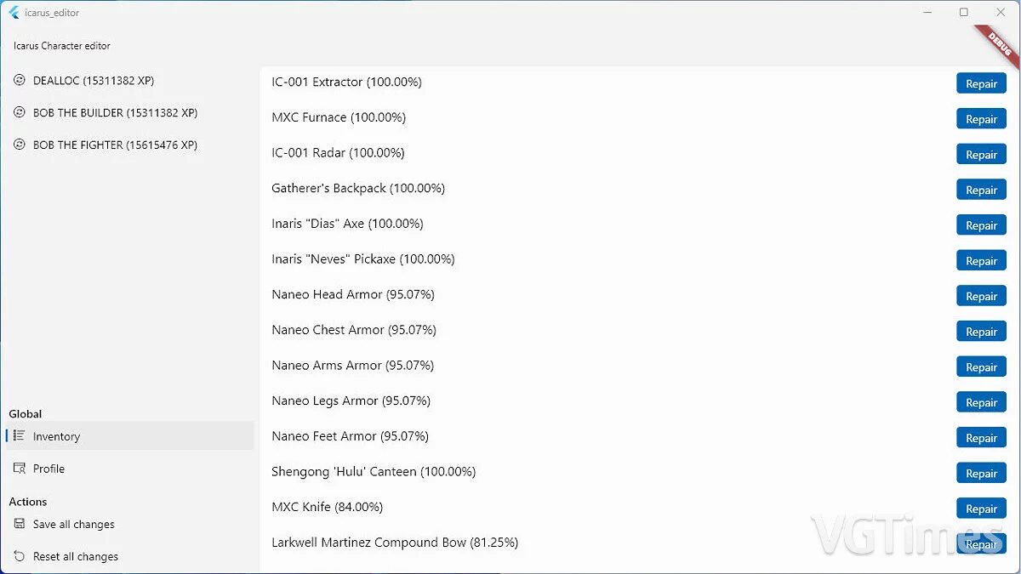Screen dimensions: 1021x574
Task: Click the face icon beside BOB THE FIGHTER
Action: (x=19, y=145)
